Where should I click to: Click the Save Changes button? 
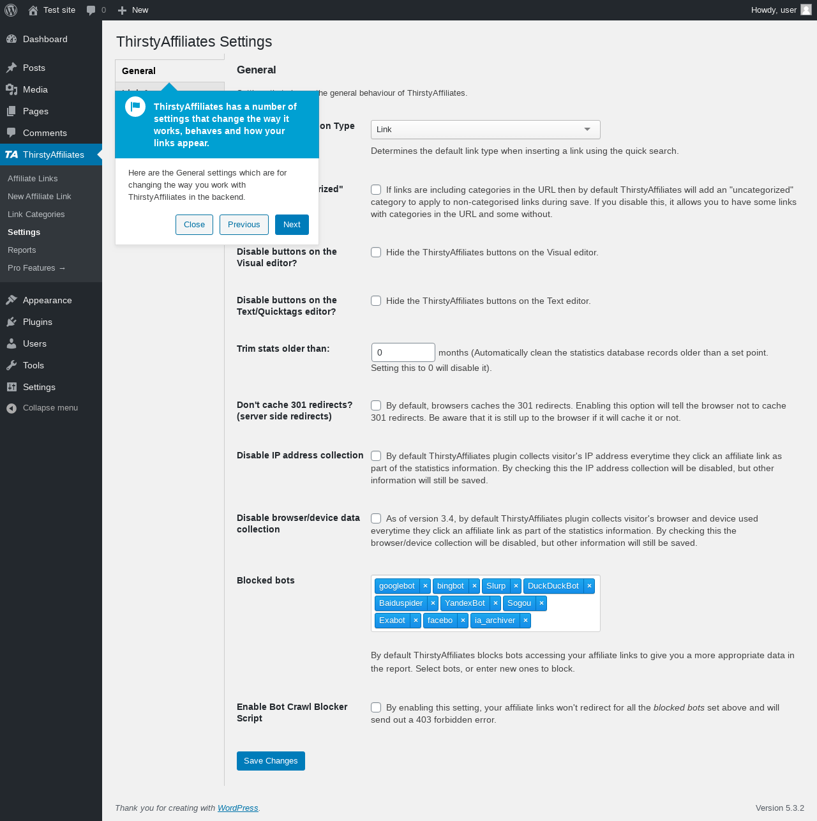coord(271,761)
